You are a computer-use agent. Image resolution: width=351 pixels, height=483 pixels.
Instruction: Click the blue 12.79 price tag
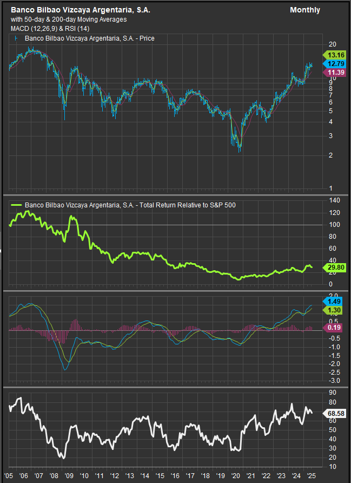pyautogui.click(x=334, y=64)
